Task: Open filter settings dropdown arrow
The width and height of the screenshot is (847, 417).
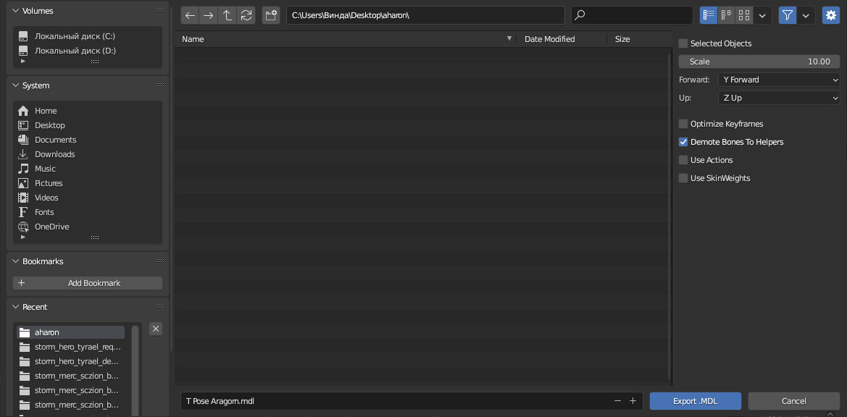Action: pos(806,15)
